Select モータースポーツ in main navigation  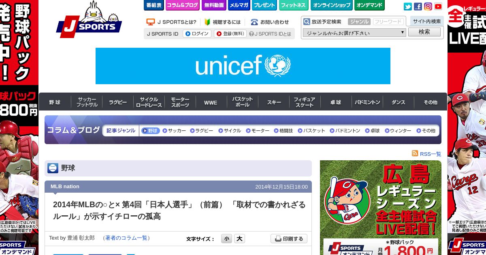click(180, 102)
